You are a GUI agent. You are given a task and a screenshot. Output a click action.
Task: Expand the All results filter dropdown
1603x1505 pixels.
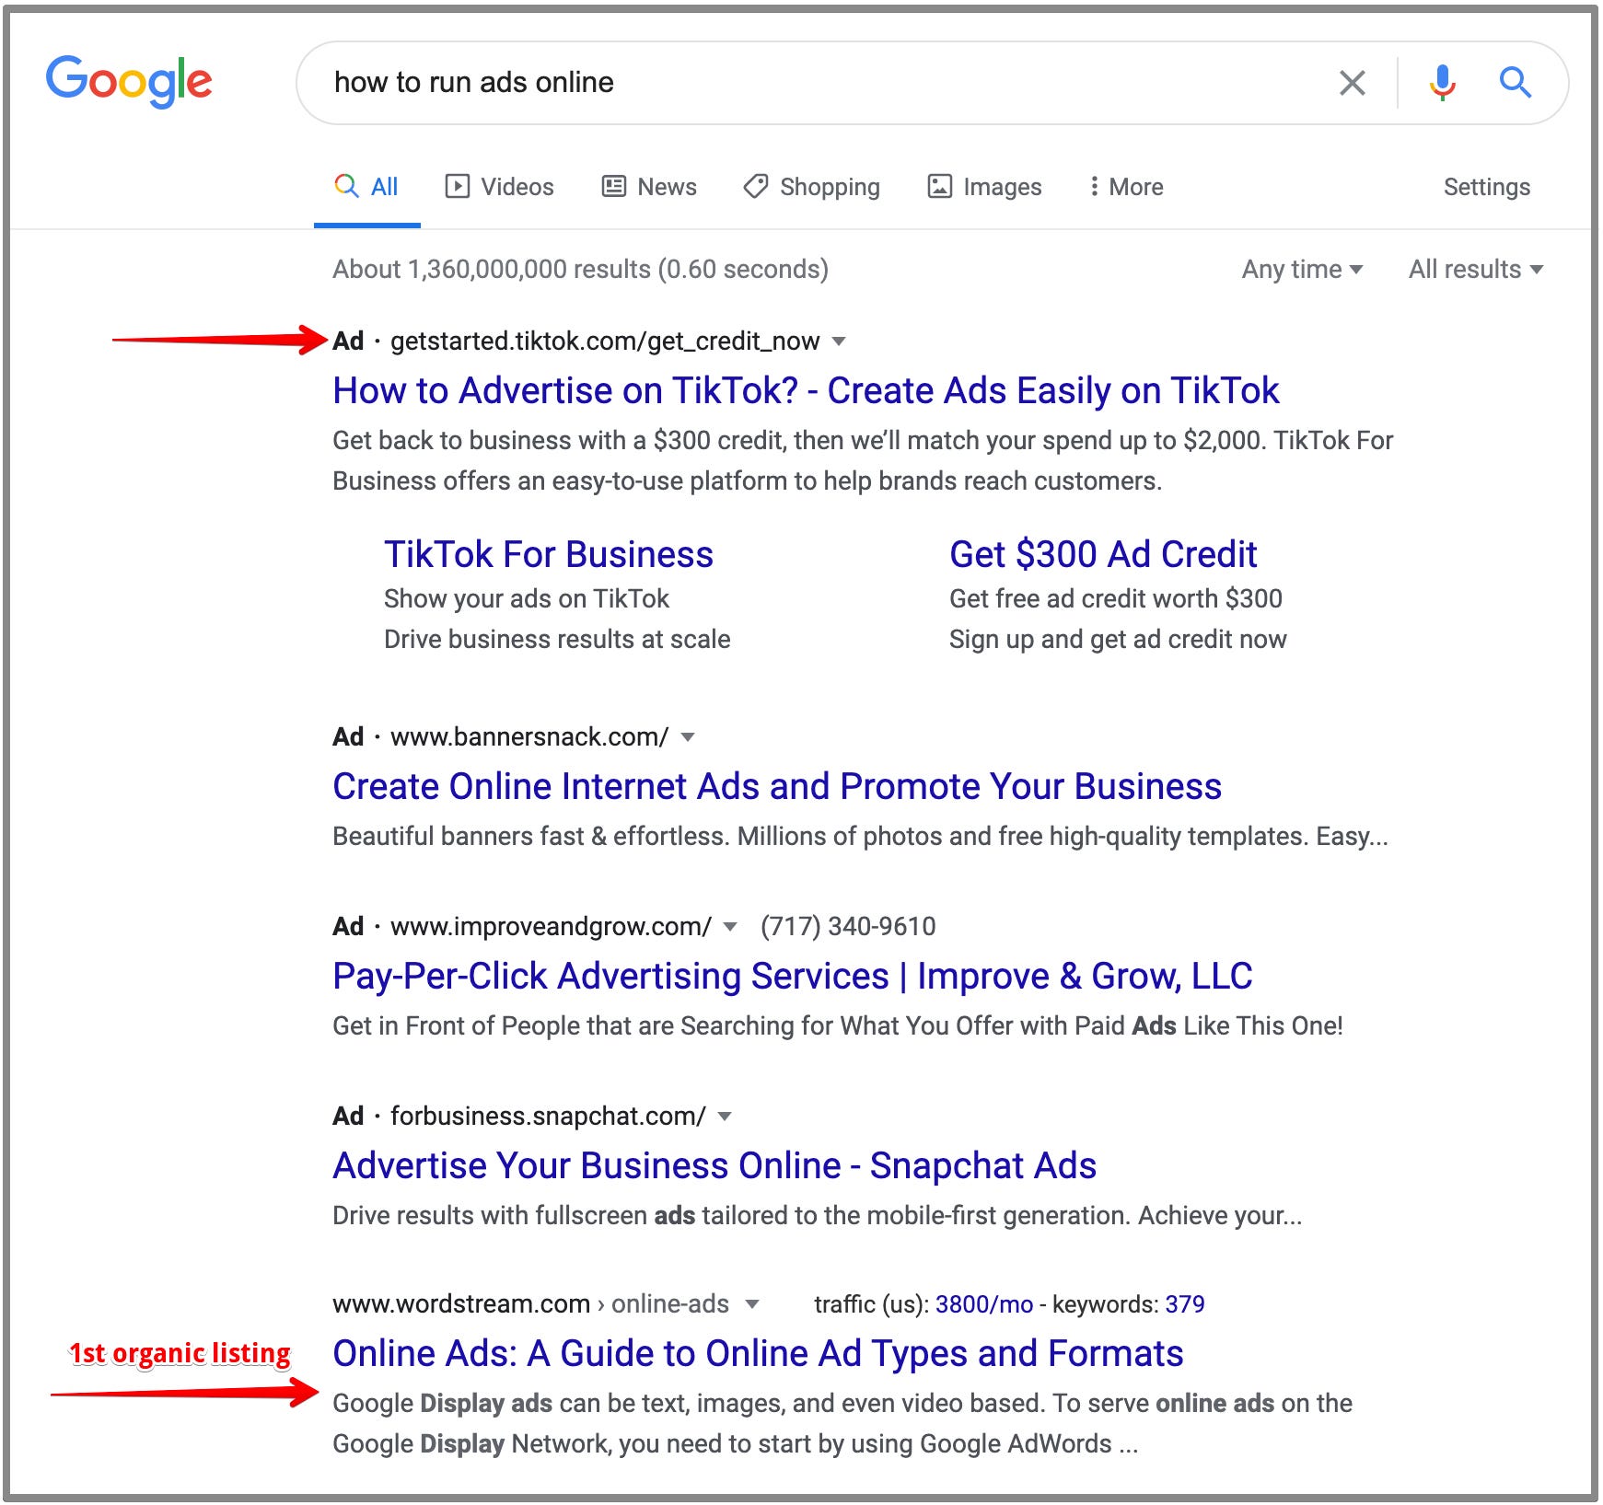click(x=1476, y=269)
